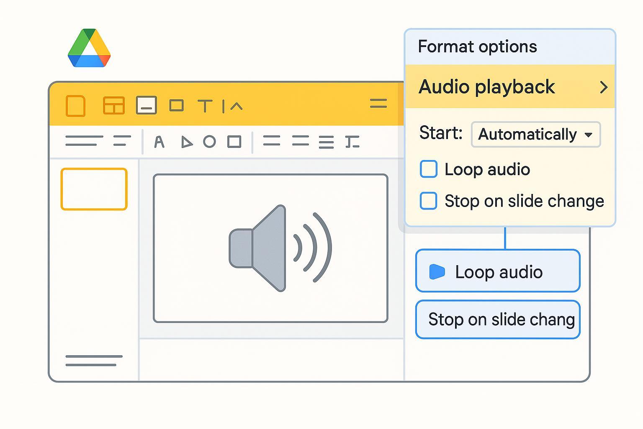Screen dimensions: 643x429
Task: Select the Audio playback section title
Action: coord(486,87)
